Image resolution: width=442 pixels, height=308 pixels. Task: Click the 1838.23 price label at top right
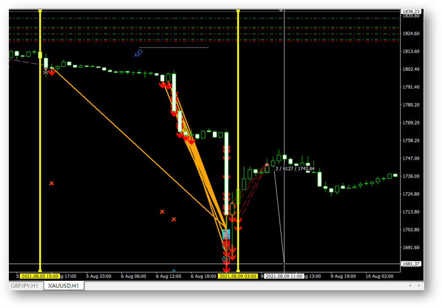(411, 11)
